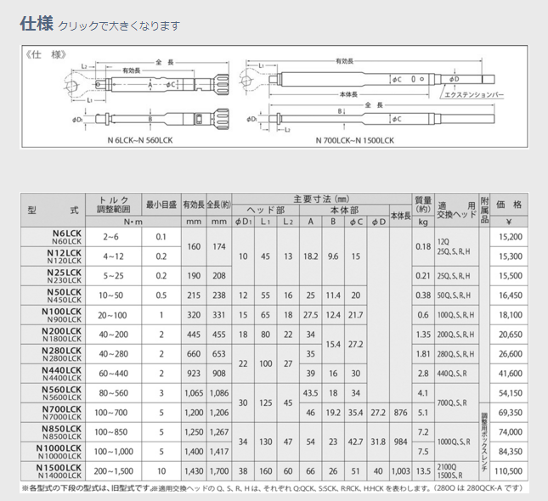Viewport: 548px width, 501px height.
Task: Click the N560LCK model name cell
Action: pyautogui.click(x=53, y=394)
